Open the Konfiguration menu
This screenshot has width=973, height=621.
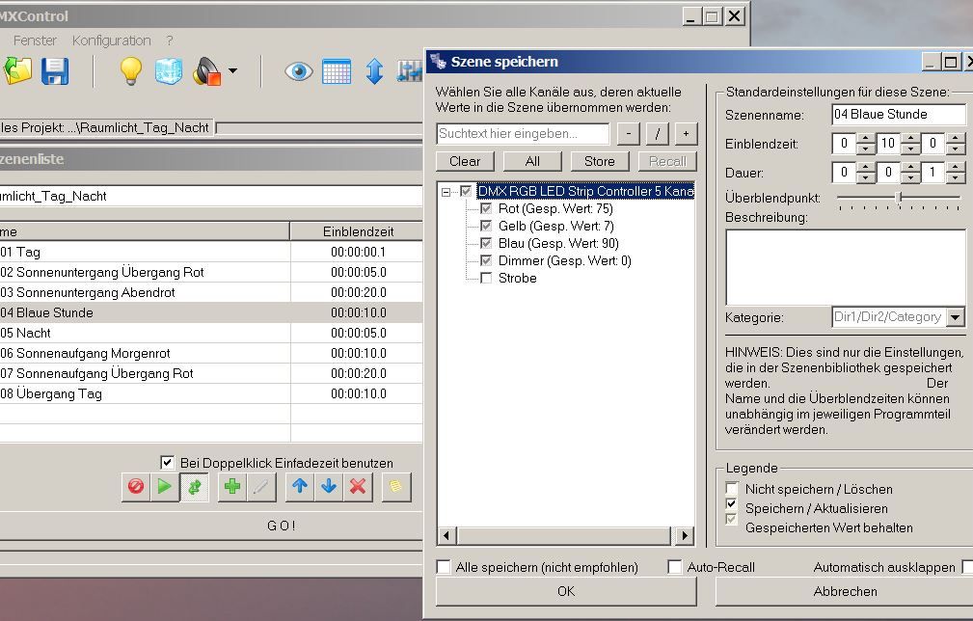pyautogui.click(x=111, y=40)
